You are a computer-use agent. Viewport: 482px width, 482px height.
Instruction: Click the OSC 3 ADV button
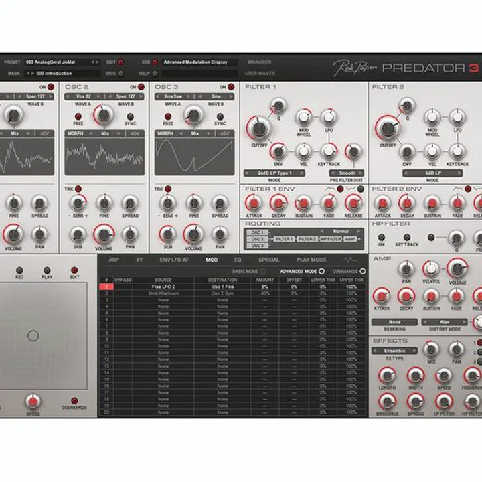pyautogui.click(x=225, y=133)
